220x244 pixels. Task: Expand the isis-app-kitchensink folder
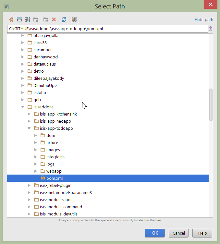click(x=29, y=114)
